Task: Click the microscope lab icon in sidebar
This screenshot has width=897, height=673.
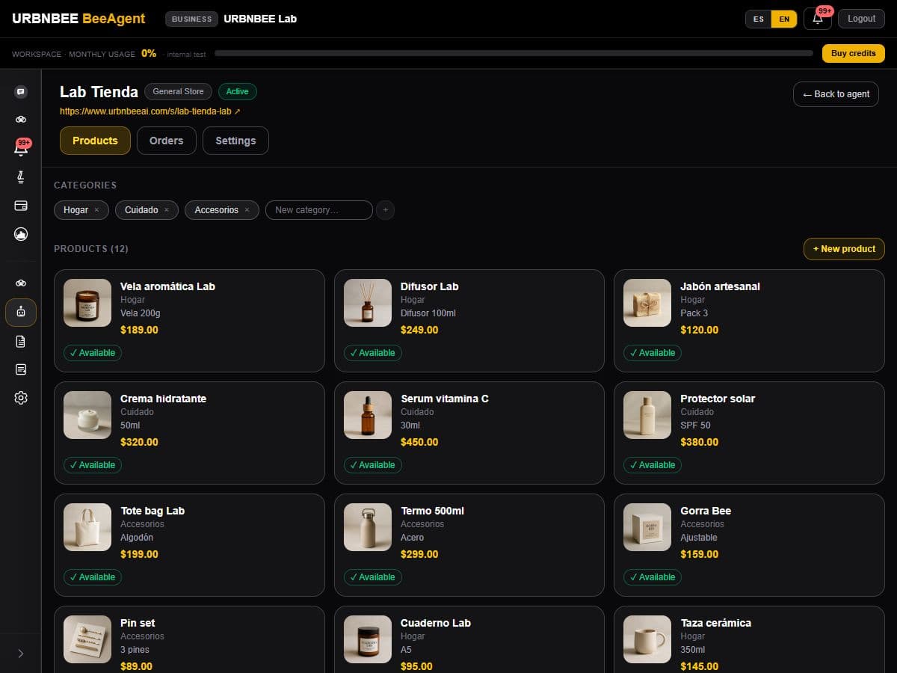Action: pyautogui.click(x=21, y=177)
